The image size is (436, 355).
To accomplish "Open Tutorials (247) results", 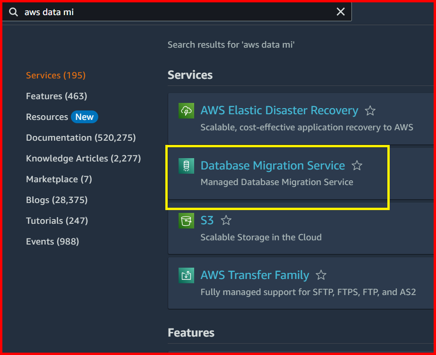I will (59, 220).
